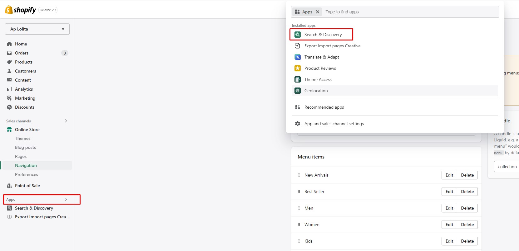This screenshot has height=251, width=519.
Task: Click the Shopify logo
Action: 21,10
